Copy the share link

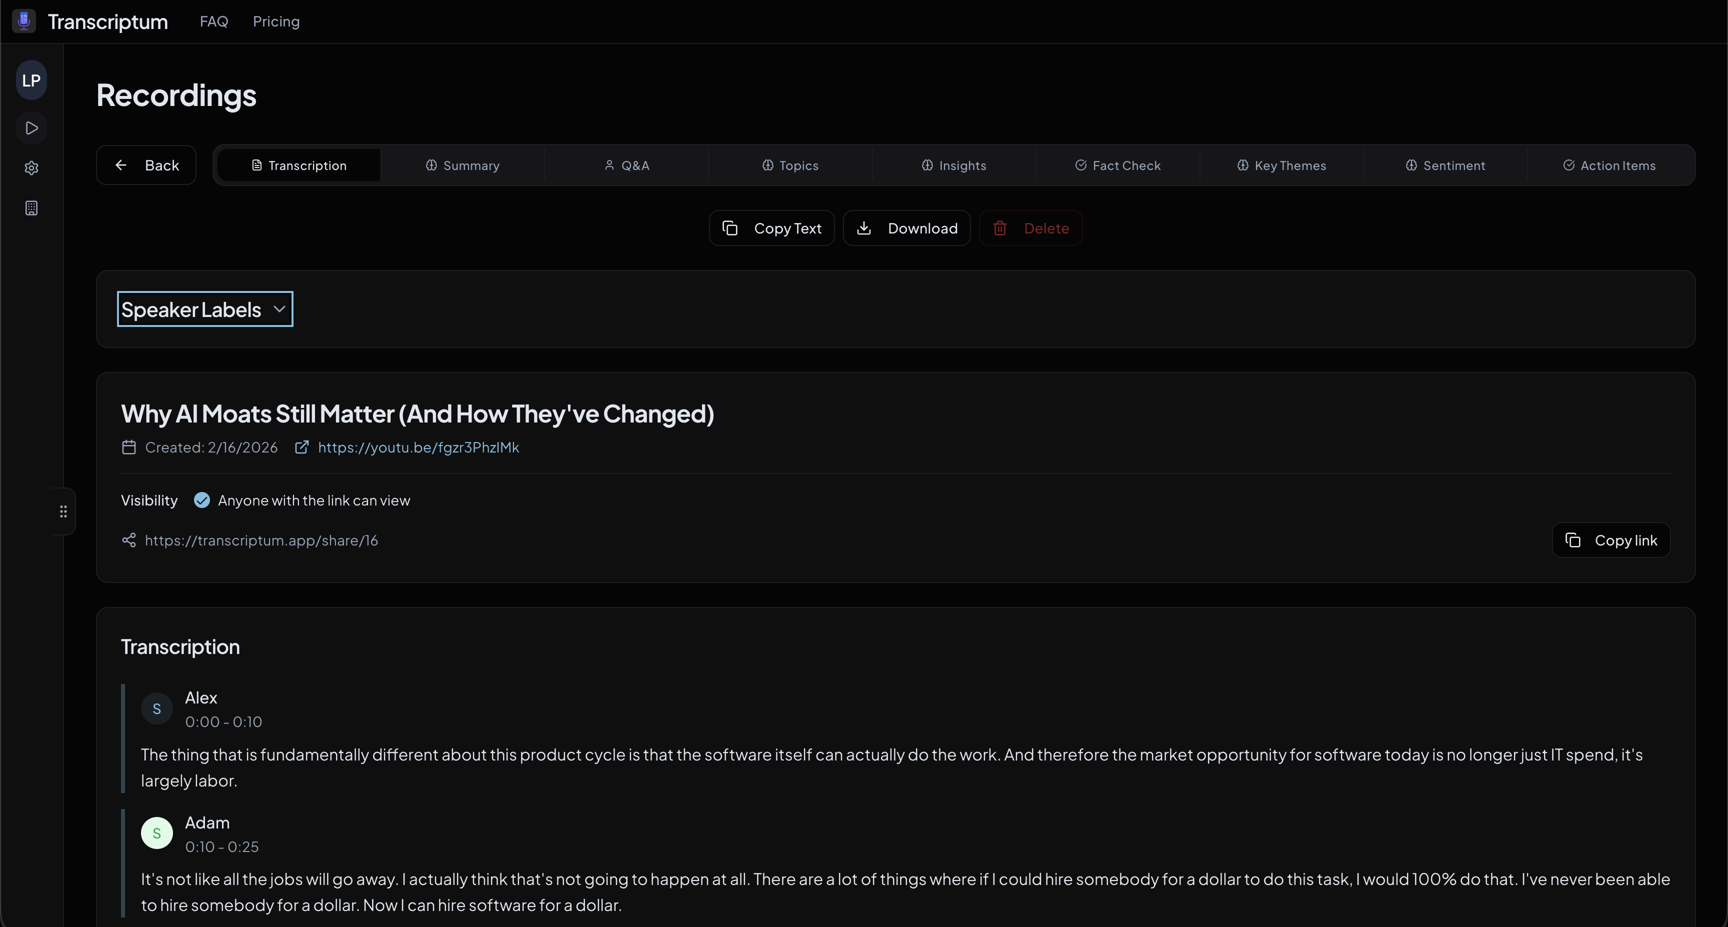[1610, 539]
